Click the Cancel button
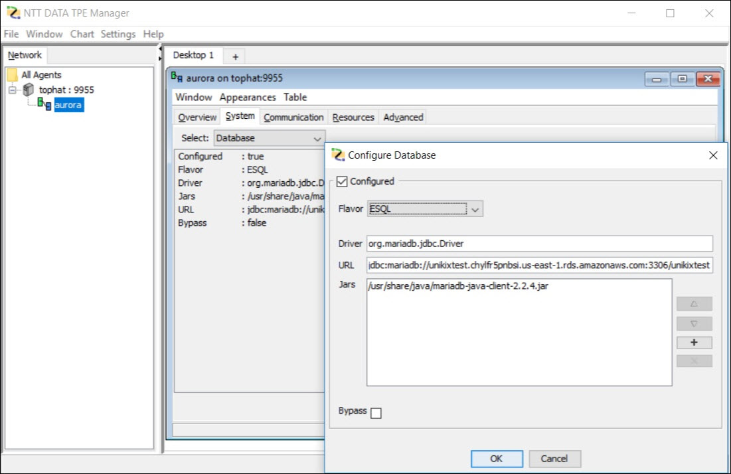The image size is (731, 474). pyautogui.click(x=554, y=459)
